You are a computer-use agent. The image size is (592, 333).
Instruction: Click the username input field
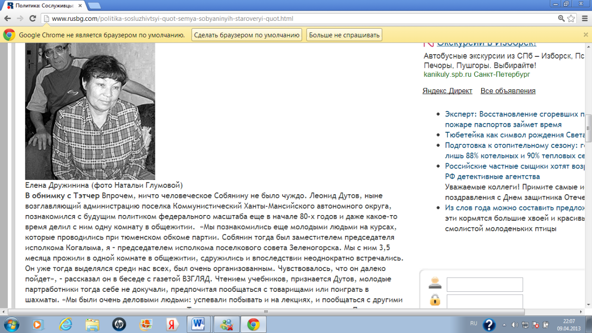485,284
